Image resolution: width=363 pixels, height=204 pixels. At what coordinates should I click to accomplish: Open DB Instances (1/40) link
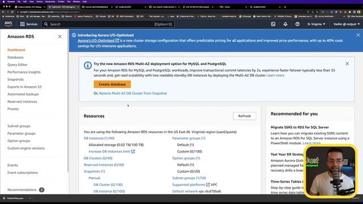pyautogui.click(x=99, y=138)
